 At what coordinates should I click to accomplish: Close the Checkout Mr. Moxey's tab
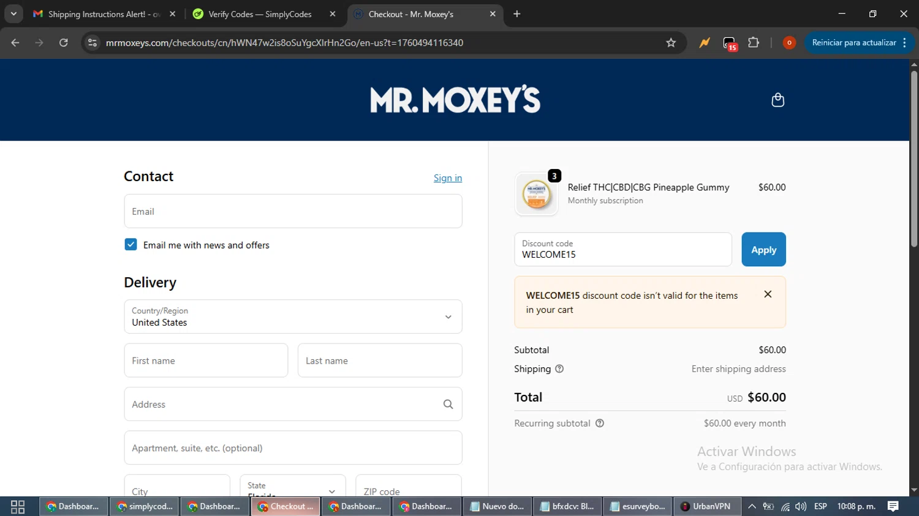tap(493, 13)
